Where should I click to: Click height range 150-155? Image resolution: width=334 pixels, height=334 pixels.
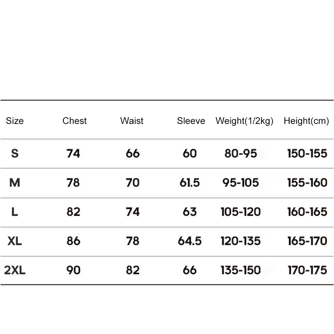click(307, 153)
